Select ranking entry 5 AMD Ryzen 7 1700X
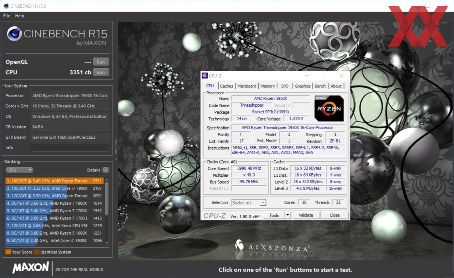This screenshot has width=454, height=278. [54, 211]
